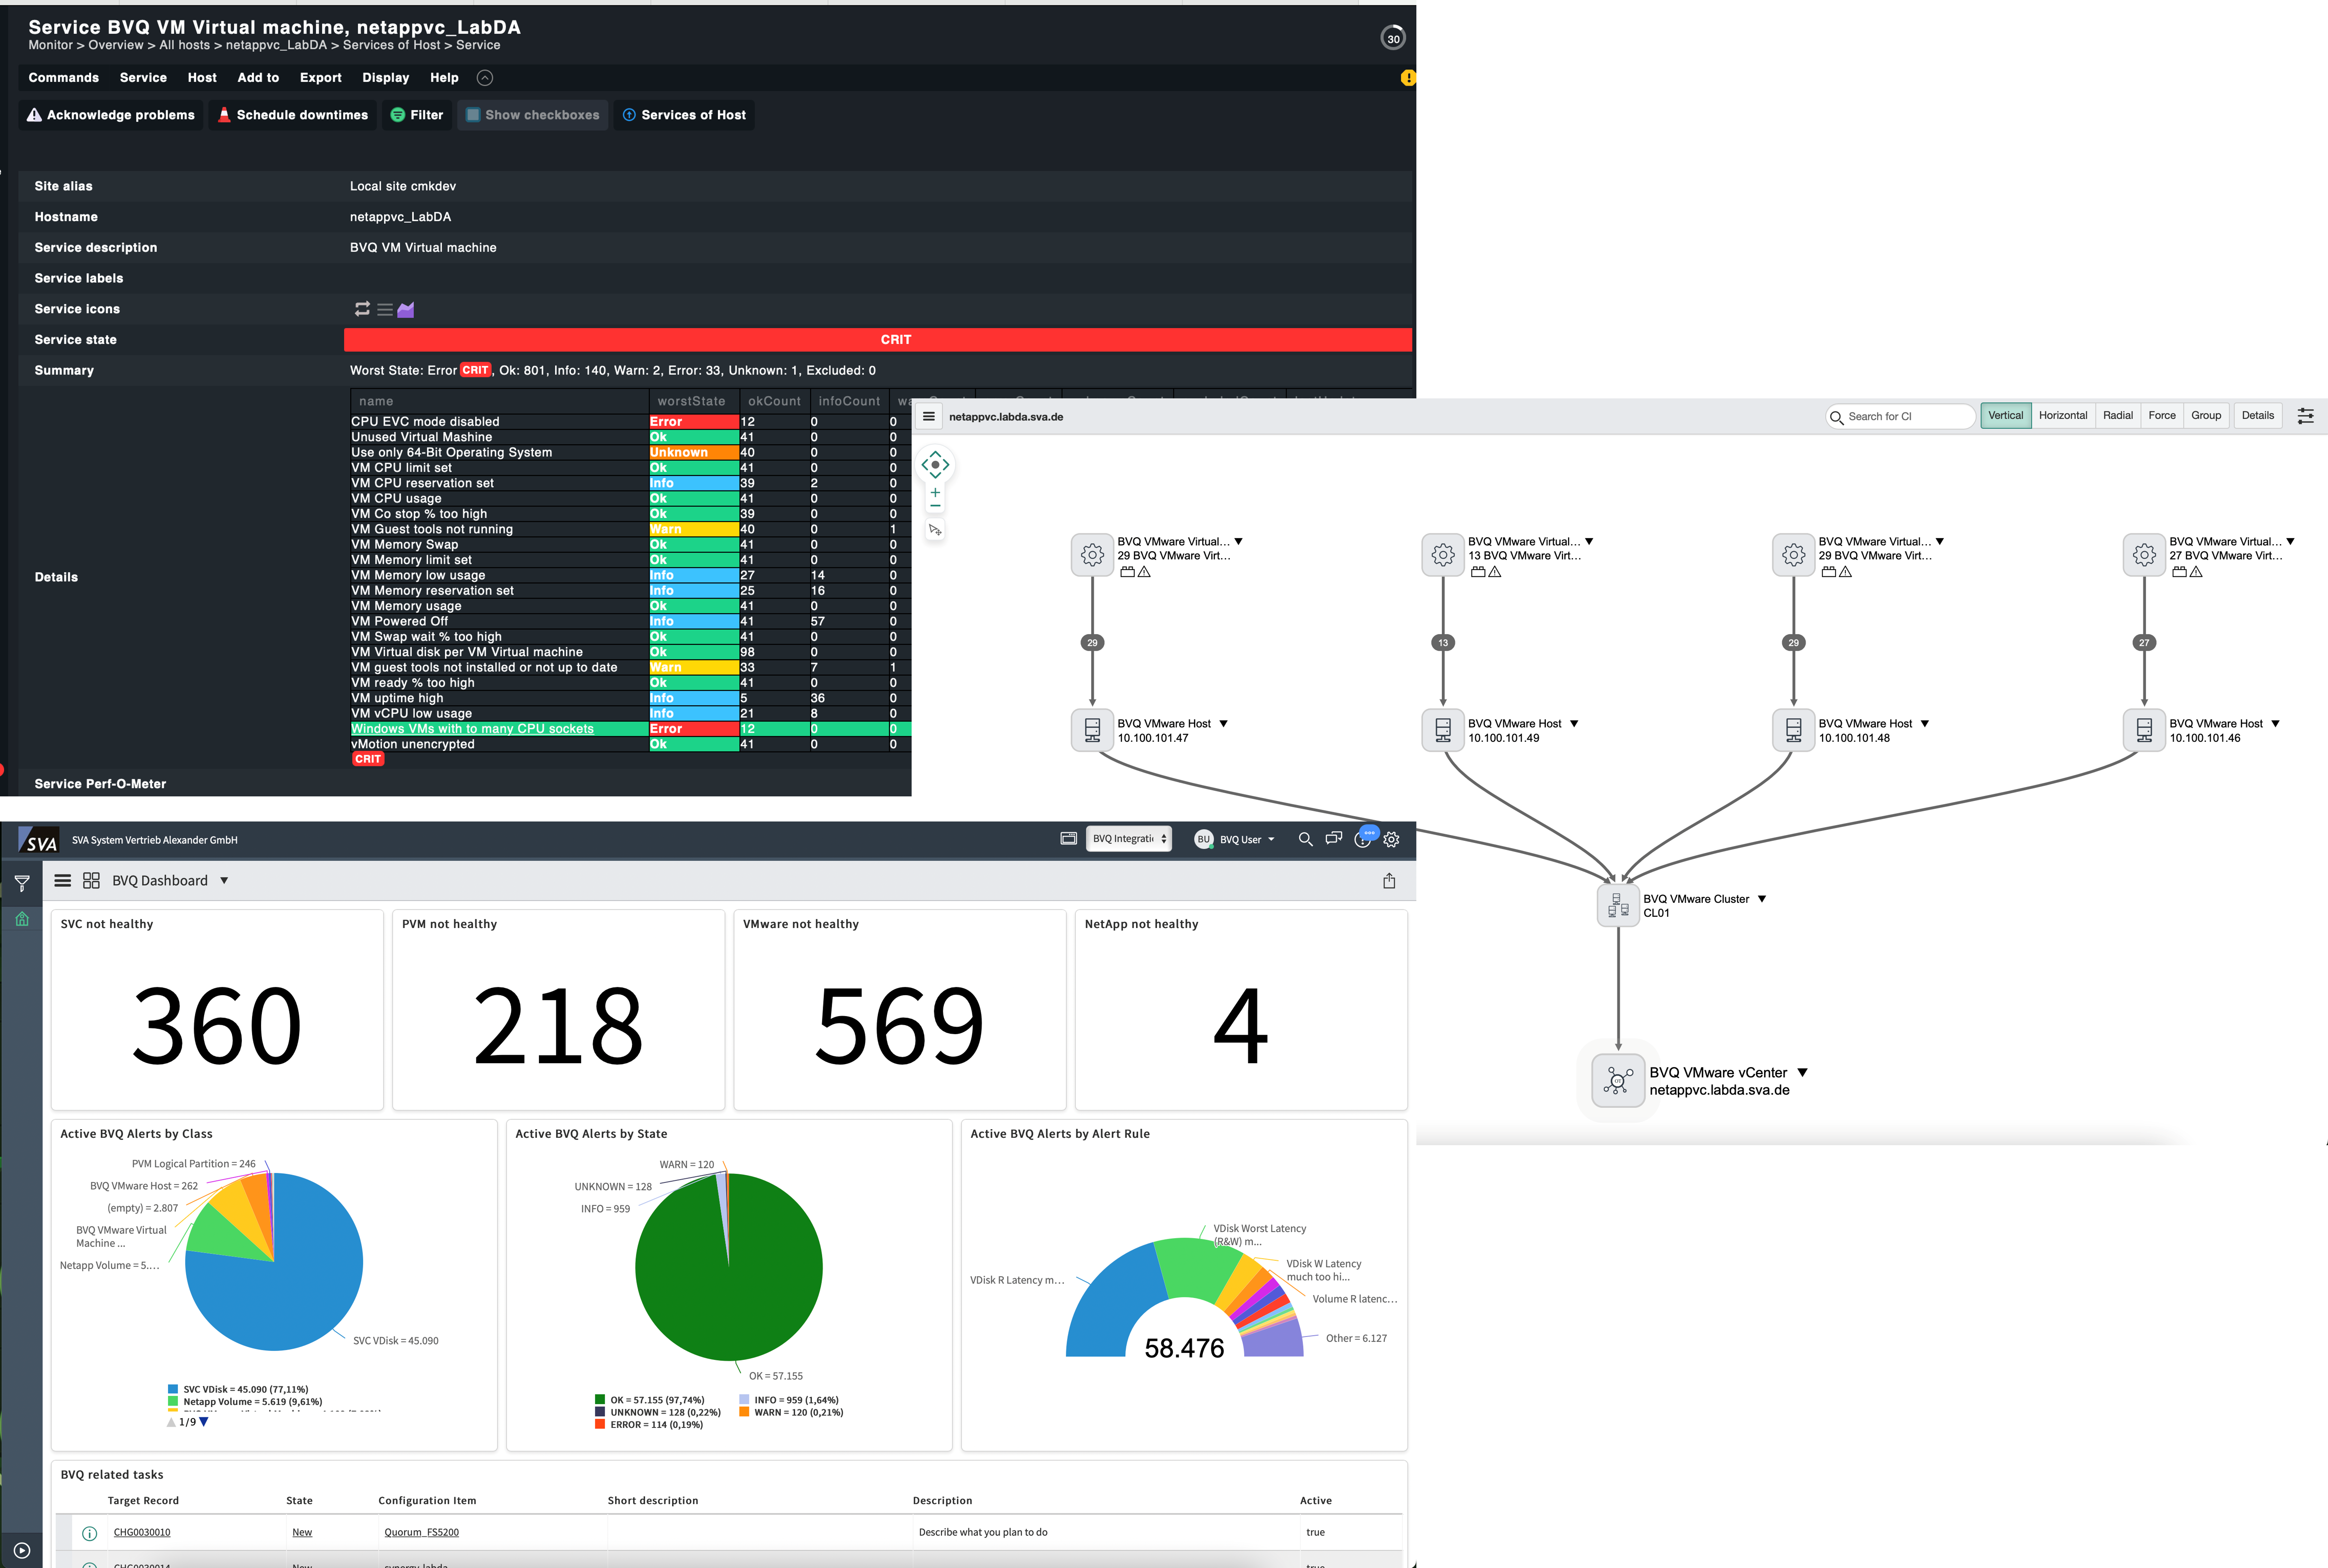Open map filter settings sliders icon
Image resolution: width=2328 pixels, height=1568 pixels.
[x=2305, y=416]
